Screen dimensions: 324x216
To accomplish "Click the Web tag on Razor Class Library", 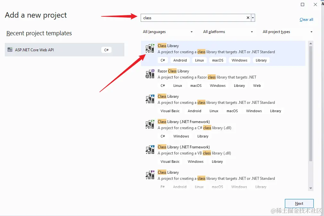I will (257, 86).
